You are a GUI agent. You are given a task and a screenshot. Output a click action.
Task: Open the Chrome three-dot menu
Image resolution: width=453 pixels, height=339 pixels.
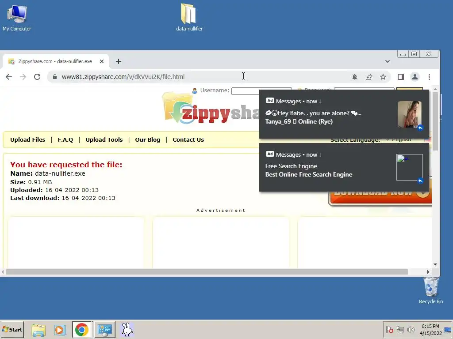coord(429,77)
